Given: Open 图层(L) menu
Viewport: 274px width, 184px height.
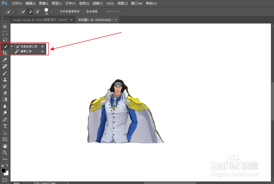Looking at the screenshot, I should [x=57, y=4].
